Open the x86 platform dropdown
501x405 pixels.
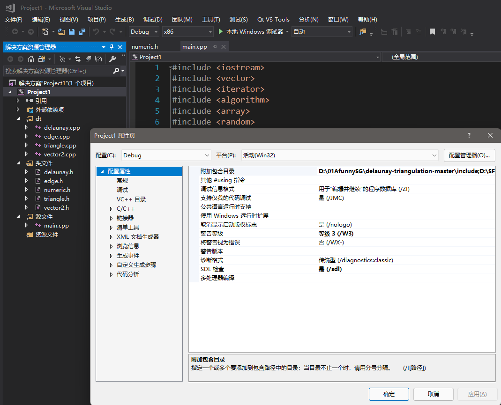[x=187, y=31]
